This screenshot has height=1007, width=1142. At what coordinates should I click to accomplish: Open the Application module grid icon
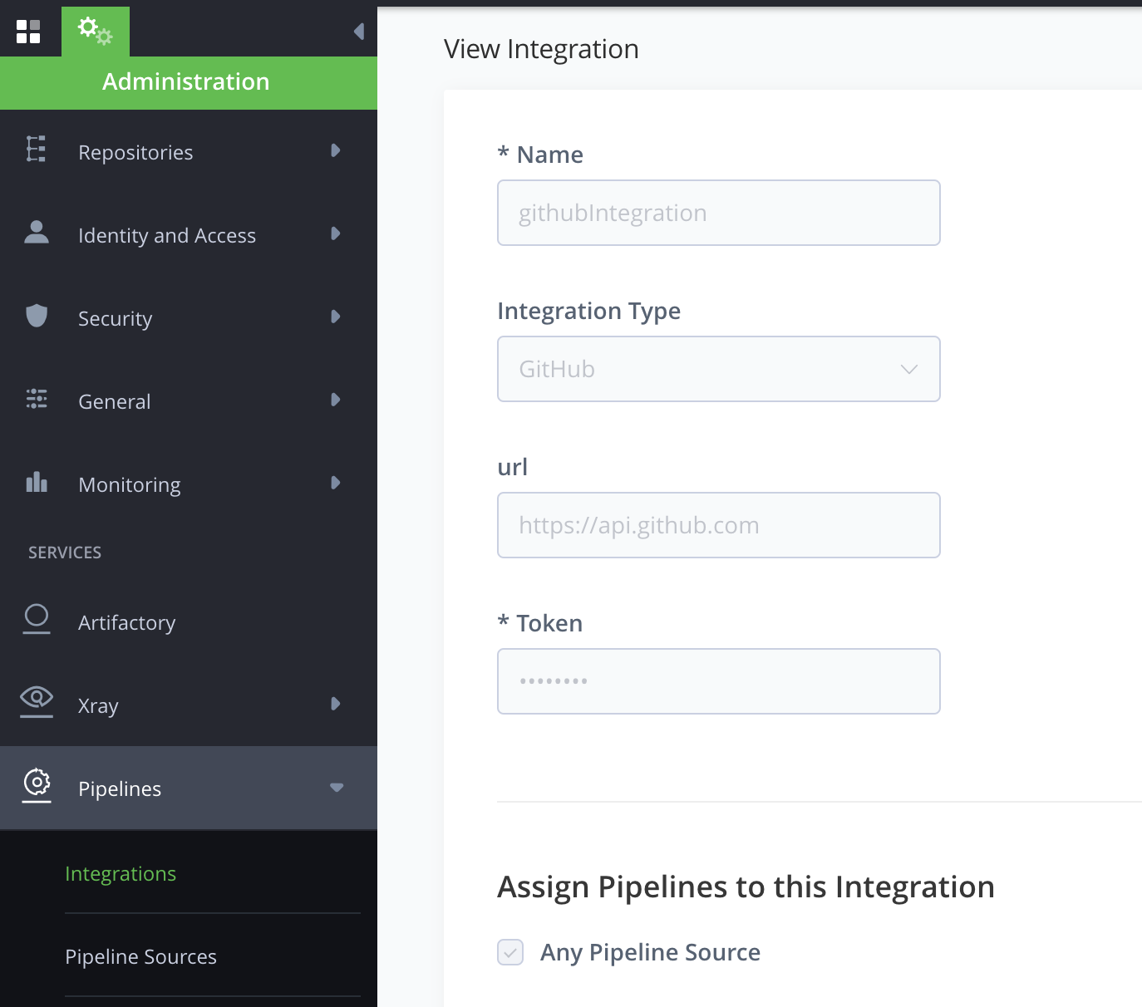(28, 32)
